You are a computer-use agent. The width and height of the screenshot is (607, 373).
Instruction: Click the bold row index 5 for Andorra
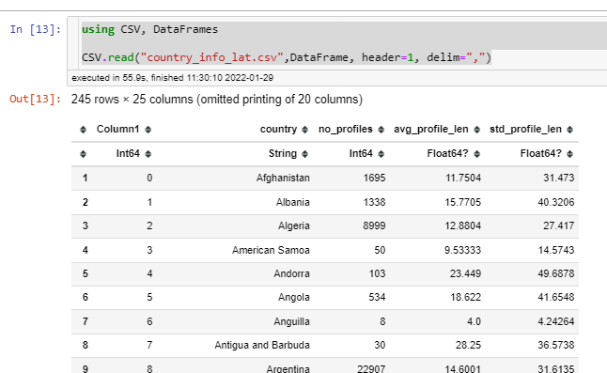click(86, 274)
